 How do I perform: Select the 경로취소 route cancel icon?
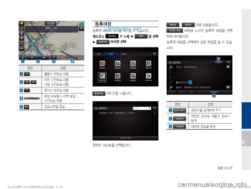[x=102, y=64]
